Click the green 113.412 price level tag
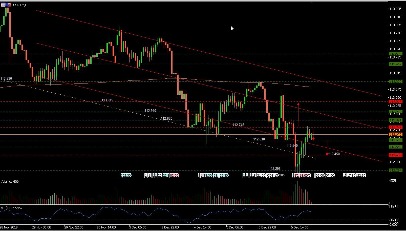The image size is (406, 231). (395, 64)
